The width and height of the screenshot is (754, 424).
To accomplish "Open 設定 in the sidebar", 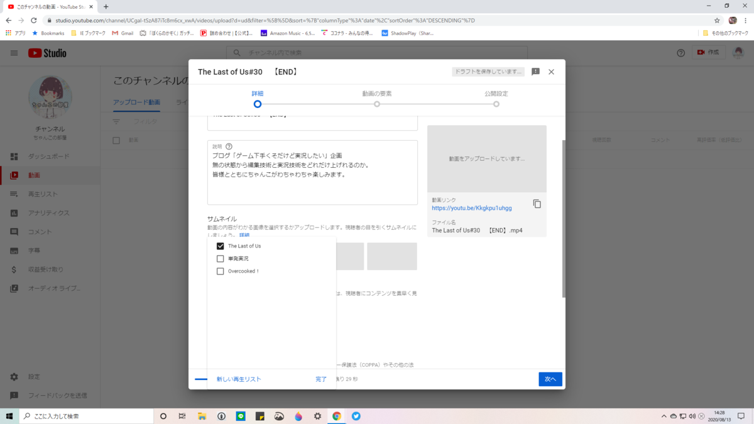I will click(50, 377).
